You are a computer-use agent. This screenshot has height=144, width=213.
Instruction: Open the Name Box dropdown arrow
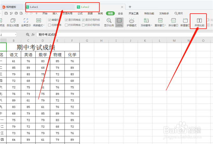pos(16,35)
